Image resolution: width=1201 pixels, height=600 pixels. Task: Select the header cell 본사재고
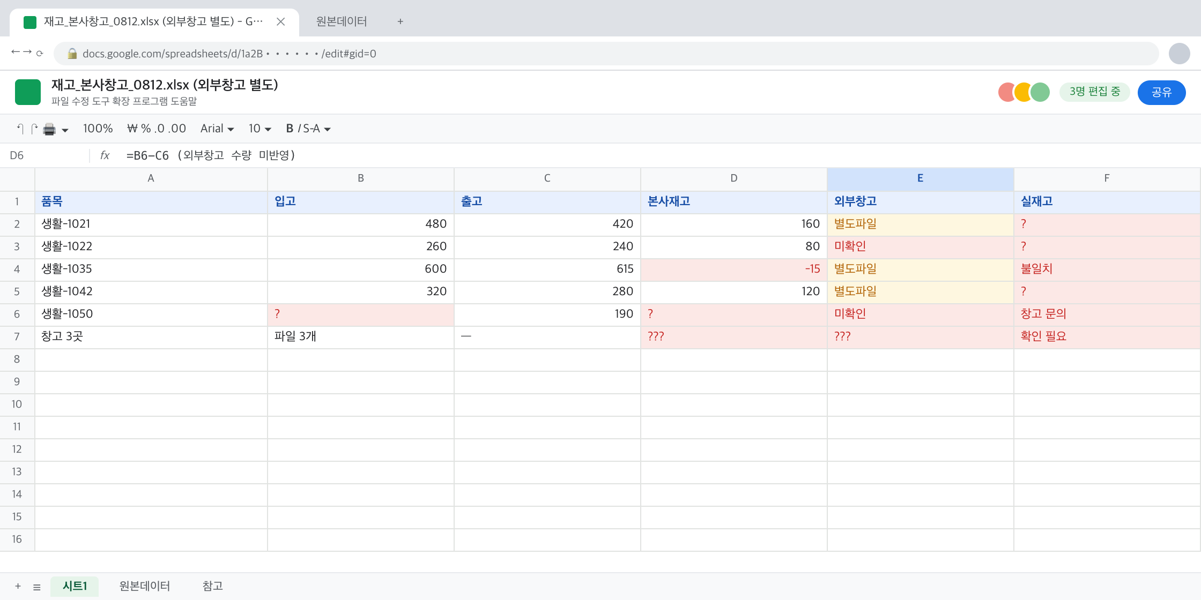733,201
